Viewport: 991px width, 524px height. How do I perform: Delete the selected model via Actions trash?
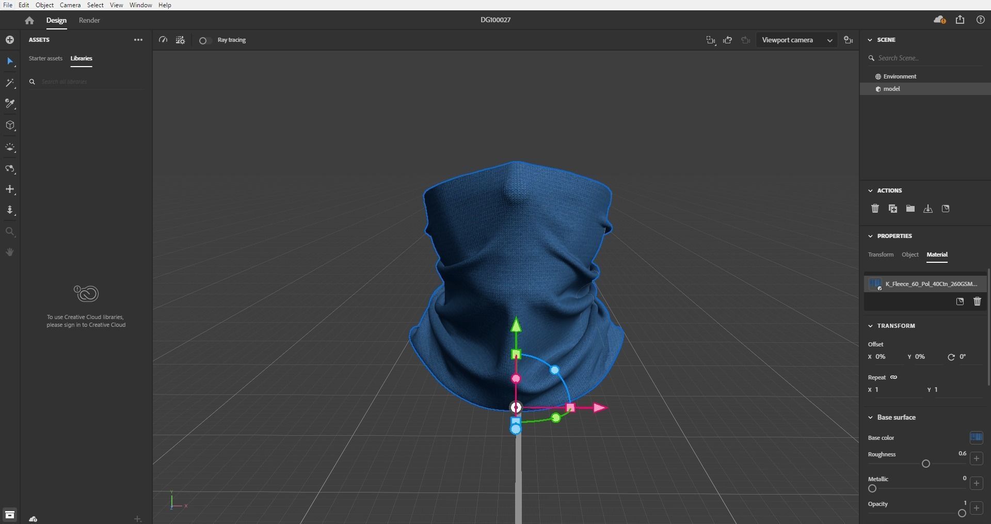tap(875, 209)
